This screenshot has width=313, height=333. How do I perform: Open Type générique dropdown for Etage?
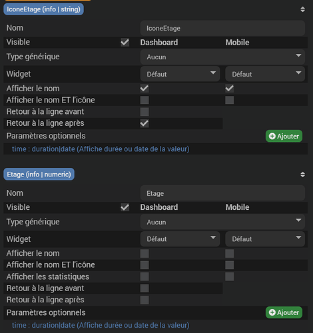pyautogui.click(x=222, y=222)
